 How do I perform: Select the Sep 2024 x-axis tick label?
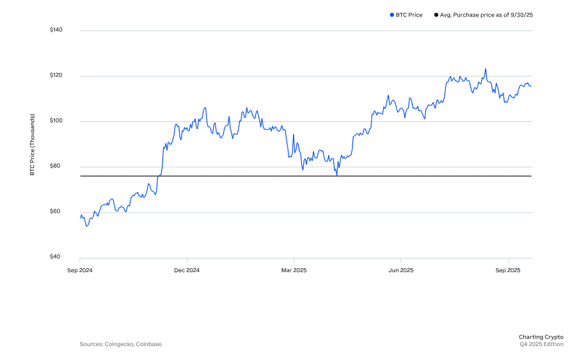[80, 270]
